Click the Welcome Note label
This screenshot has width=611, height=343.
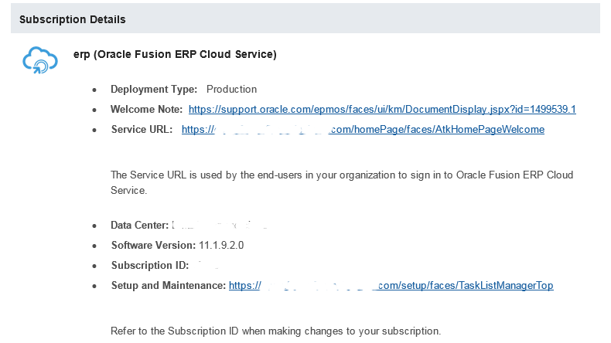146,110
